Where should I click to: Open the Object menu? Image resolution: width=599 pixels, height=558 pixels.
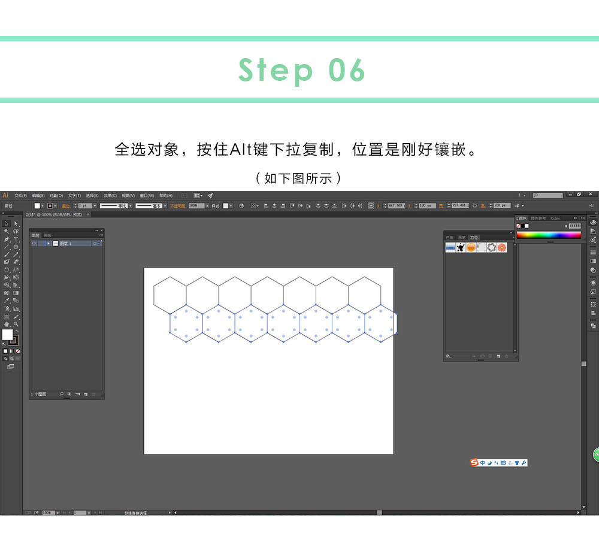click(x=56, y=196)
